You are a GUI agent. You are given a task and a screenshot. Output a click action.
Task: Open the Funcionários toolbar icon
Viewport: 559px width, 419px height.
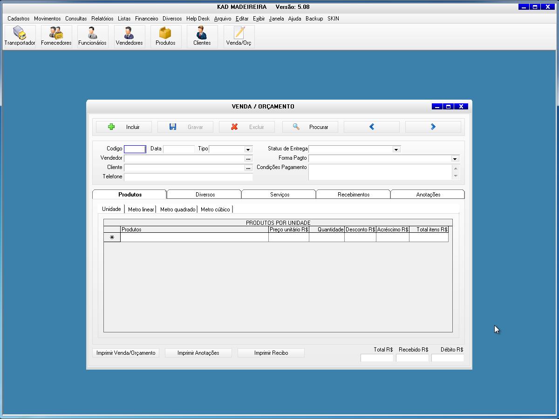[x=92, y=36]
